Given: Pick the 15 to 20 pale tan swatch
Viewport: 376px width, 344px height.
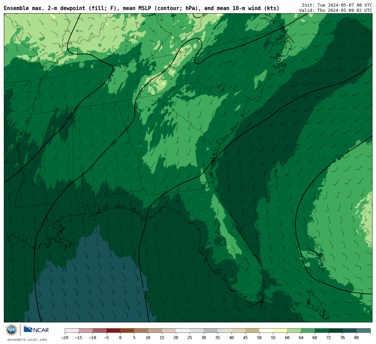Looking at the screenshot, I should pos(169,330).
